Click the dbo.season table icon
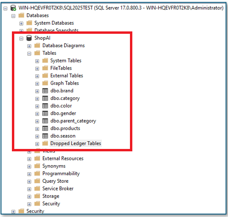This screenshot has height=217, width=228. pyautogui.click(x=45, y=136)
